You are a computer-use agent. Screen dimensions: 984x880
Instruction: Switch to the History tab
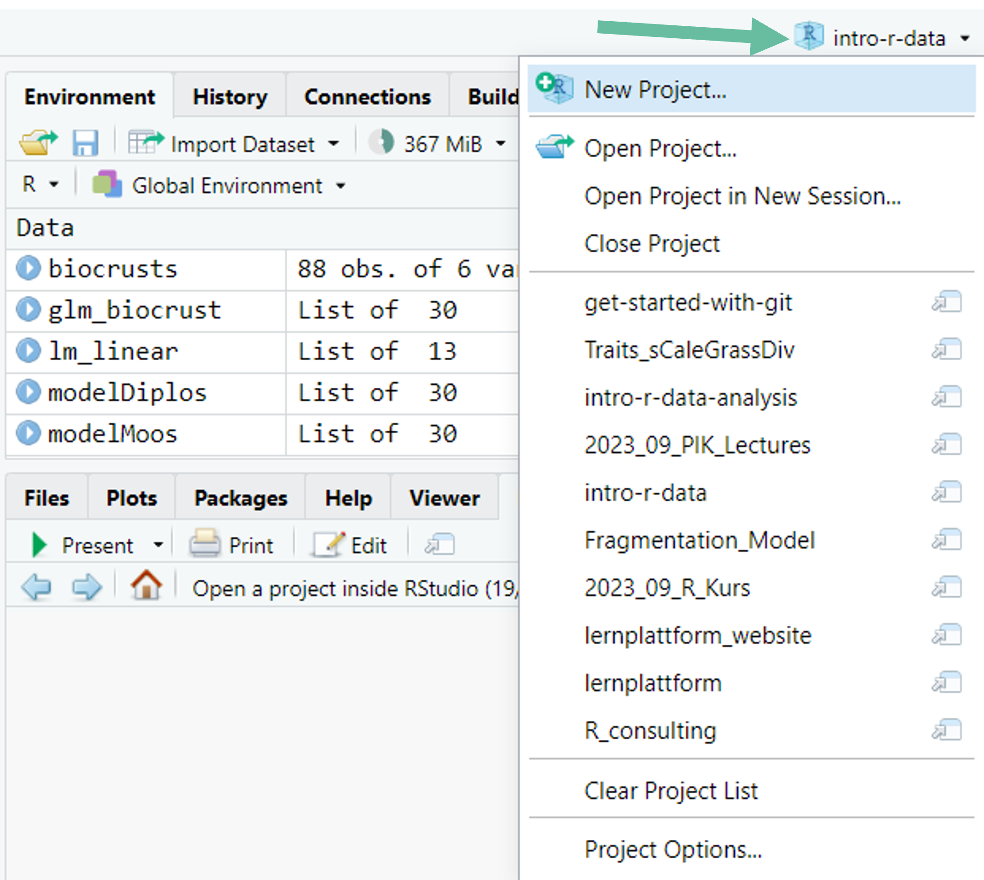point(230,97)
